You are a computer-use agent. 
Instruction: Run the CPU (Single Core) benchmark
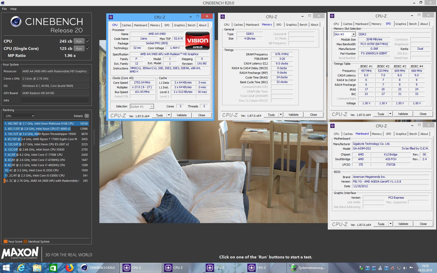coord(79,48)
